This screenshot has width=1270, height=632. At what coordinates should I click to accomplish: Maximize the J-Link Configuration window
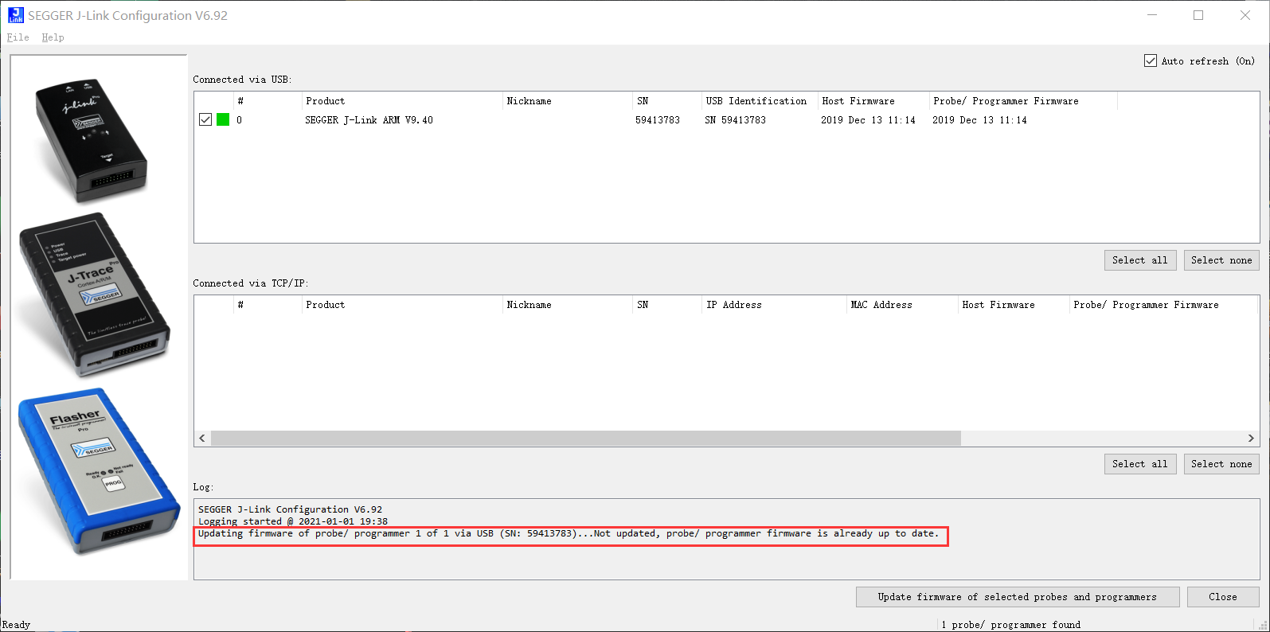pos(1198,15)
